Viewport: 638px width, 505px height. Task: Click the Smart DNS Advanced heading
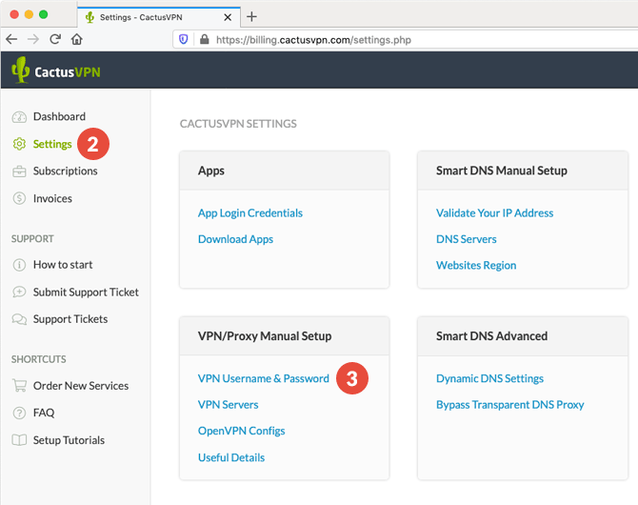[x=491, y=336]
